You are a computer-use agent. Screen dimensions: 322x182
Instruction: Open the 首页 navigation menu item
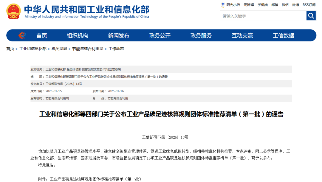click(42, 35)
